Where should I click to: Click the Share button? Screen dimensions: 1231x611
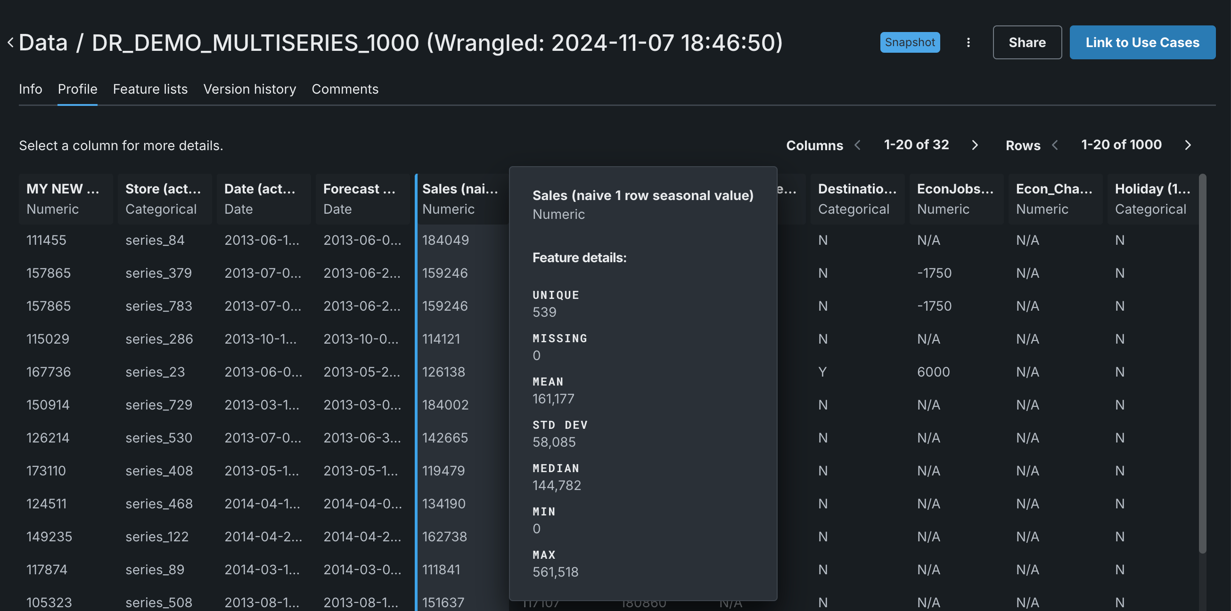coord(1026,42)
